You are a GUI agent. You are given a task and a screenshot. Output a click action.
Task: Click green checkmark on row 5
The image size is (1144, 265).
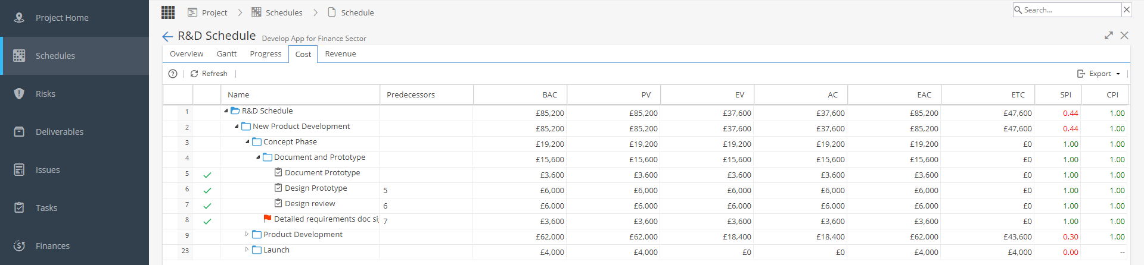[x=207, y=175]
